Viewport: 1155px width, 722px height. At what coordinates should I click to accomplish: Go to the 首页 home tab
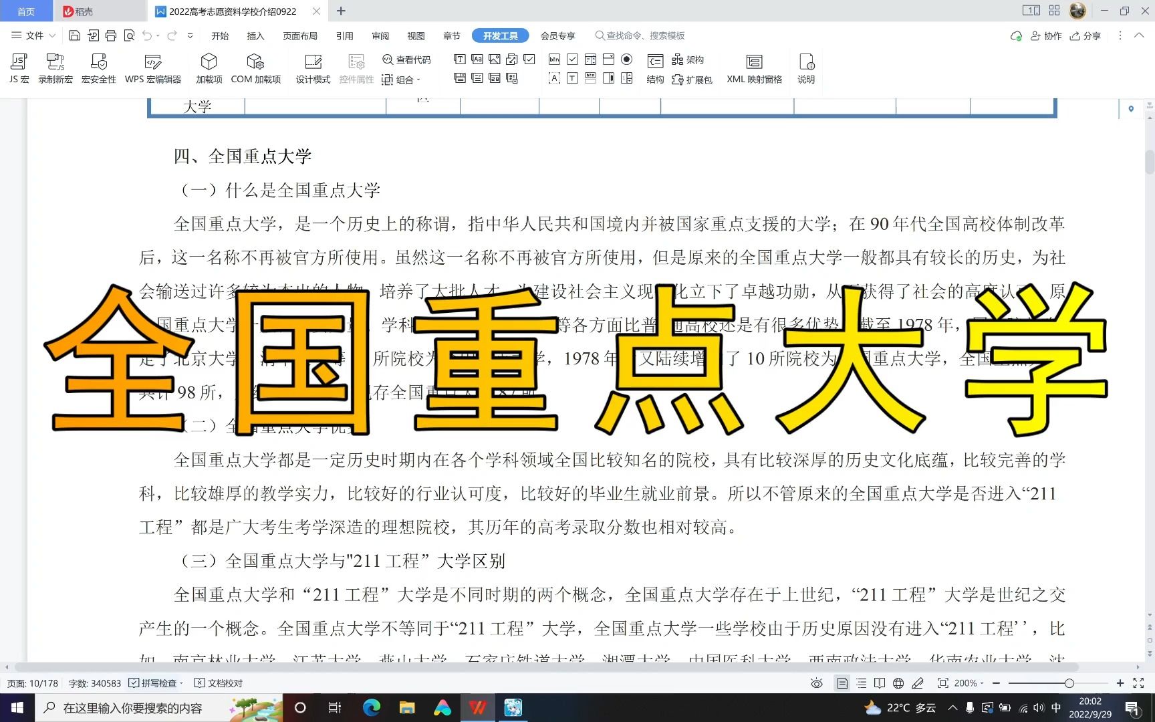[x=26, y=11]
